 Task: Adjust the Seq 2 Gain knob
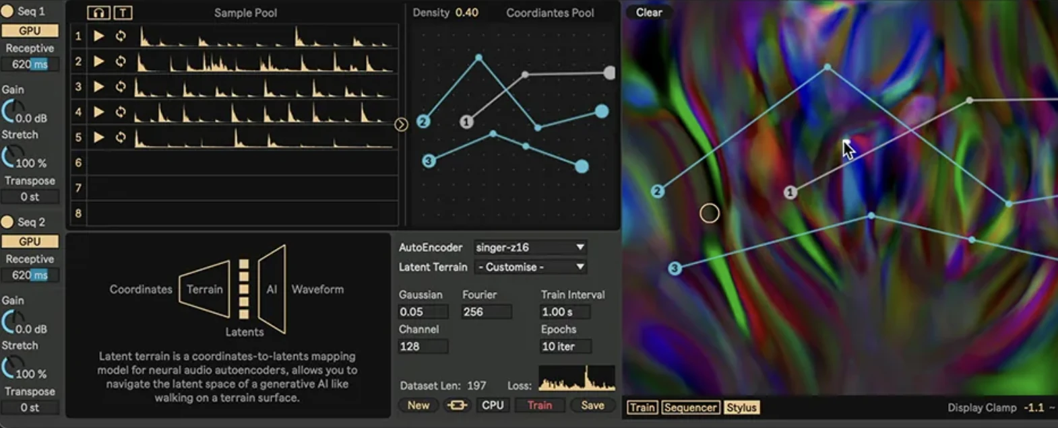click(12, 322)
